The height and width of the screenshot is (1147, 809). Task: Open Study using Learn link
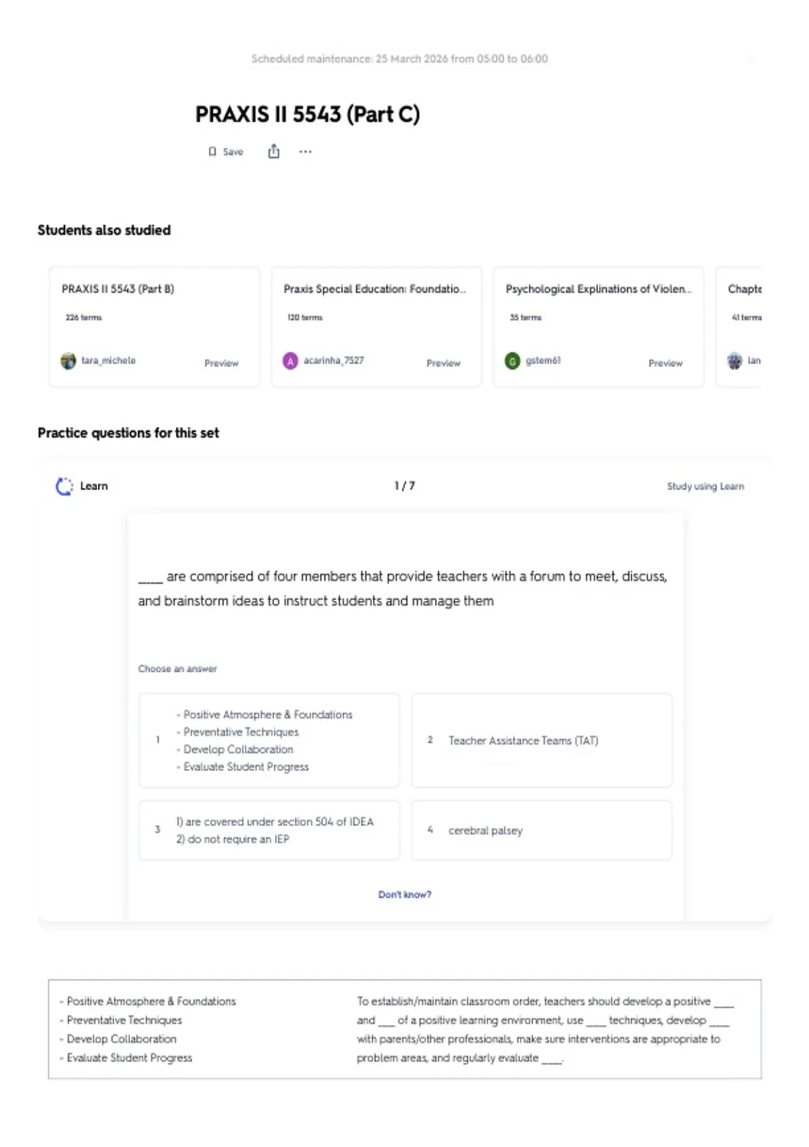click(705, 486)
